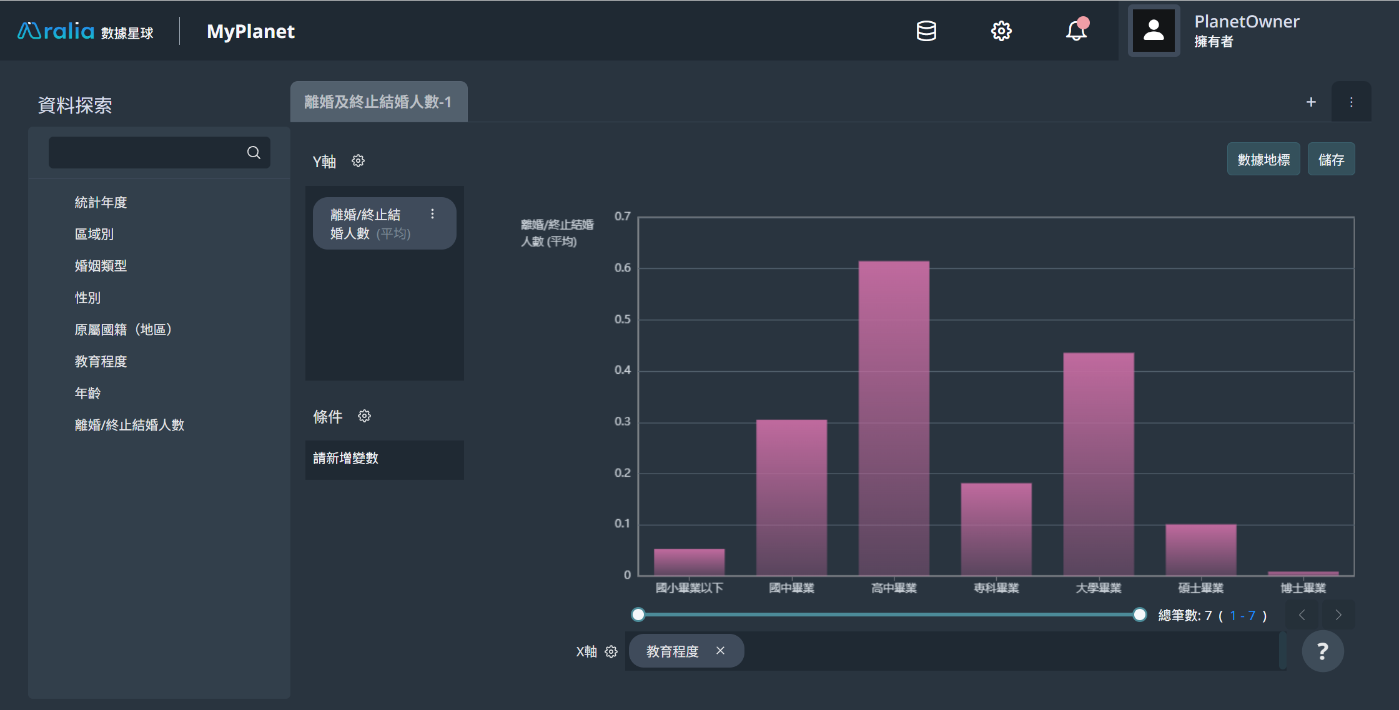Viewport: 1399px width, 710px height.
Task: Select 原屬國籍（地區）field
Action: click(123, 329)
